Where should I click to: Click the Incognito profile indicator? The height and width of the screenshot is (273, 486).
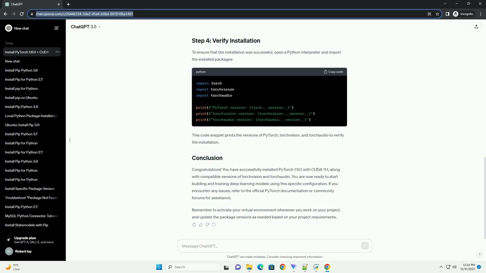point(463,14)
